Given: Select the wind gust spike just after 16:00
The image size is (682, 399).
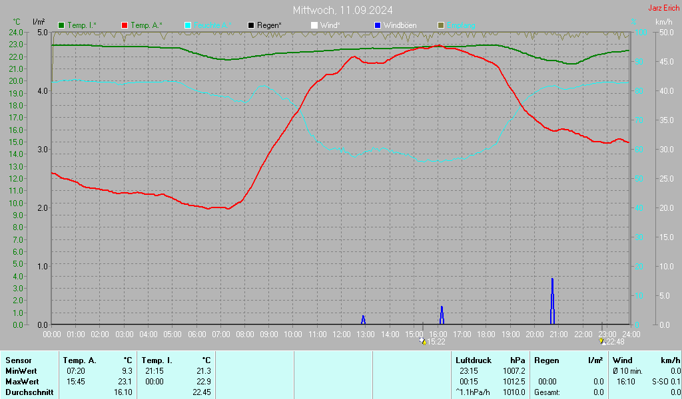Looking at the screenshot, I should (442, 315).
